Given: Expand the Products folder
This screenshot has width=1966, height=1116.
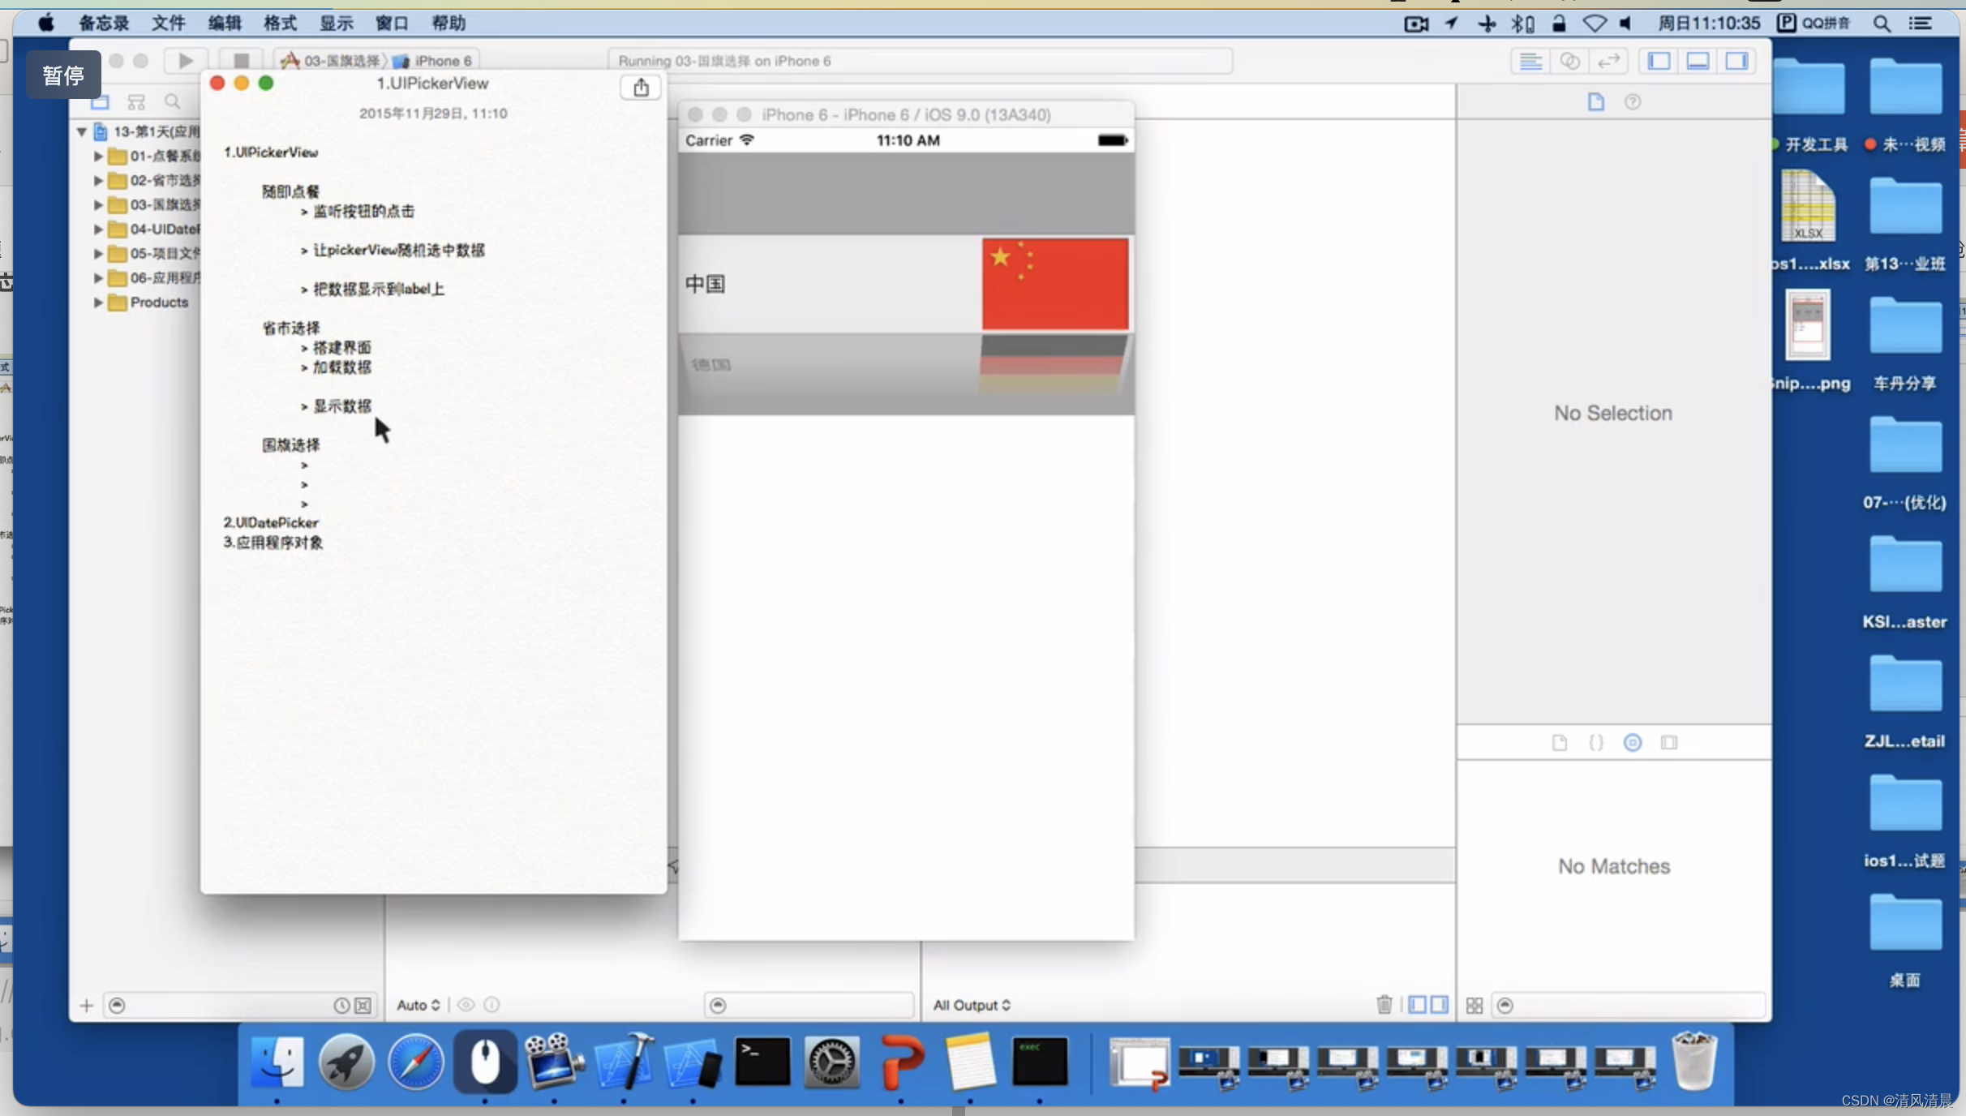Looking at the screenshot, I should coord(98,302).
